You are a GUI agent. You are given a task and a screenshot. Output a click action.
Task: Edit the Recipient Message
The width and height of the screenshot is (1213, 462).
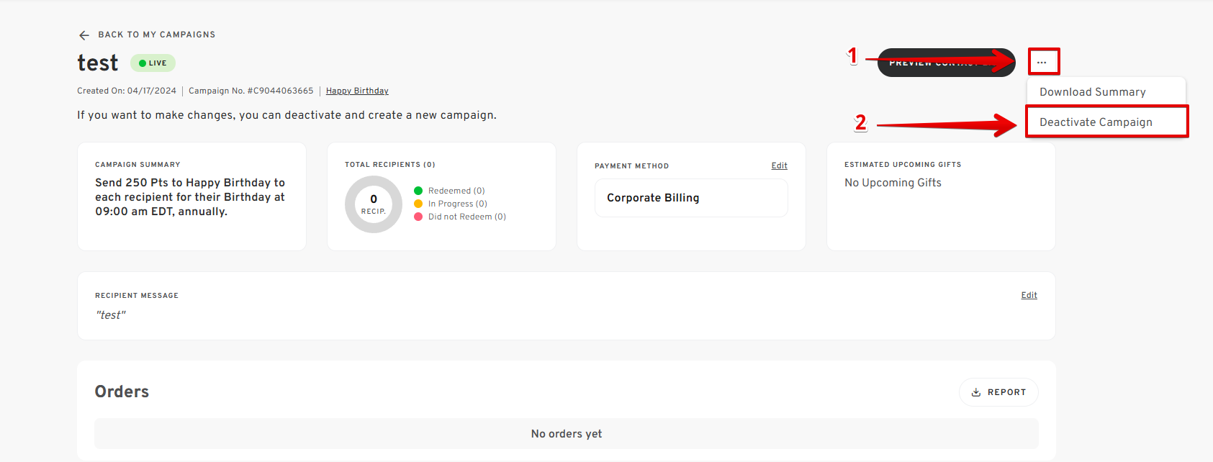1029,295
